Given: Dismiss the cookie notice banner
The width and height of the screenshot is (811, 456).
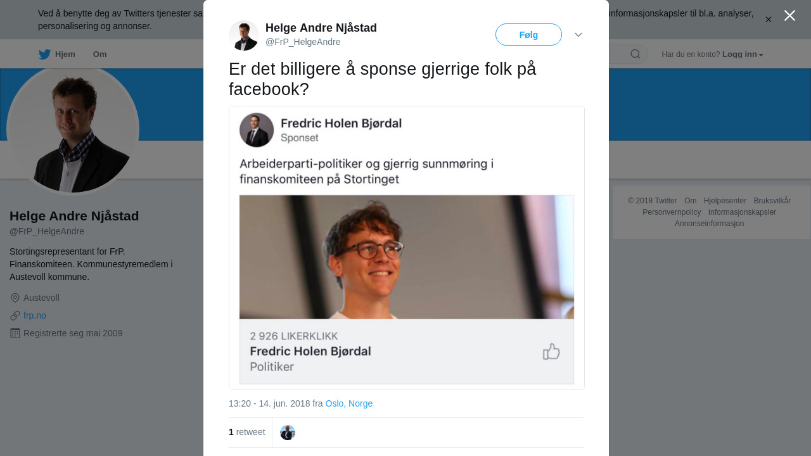Looking at the screenshot, I should click(x=768, y=20).
